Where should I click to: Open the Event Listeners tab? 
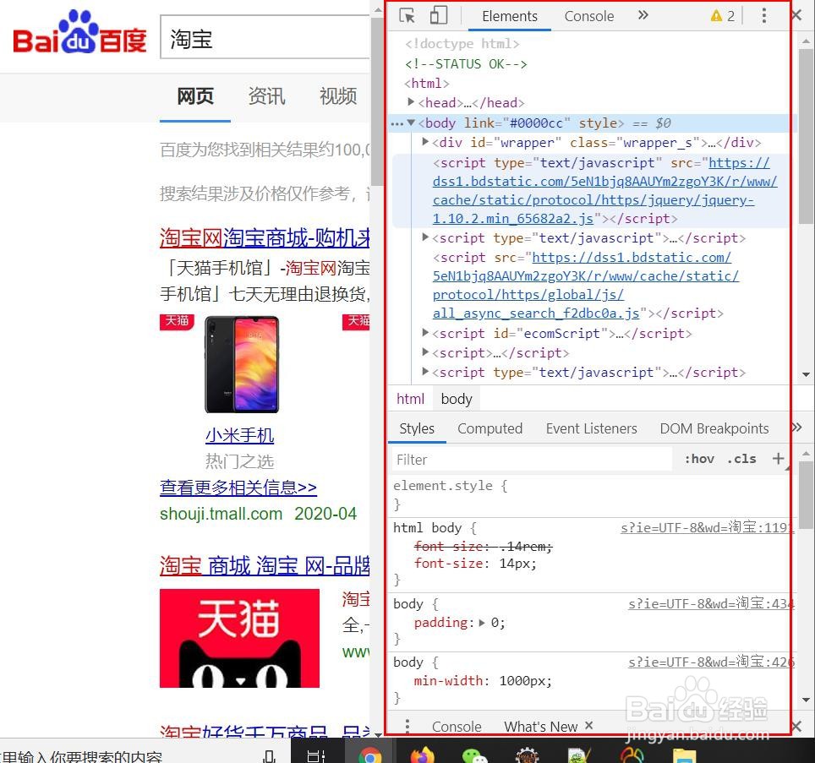[591, 428]
